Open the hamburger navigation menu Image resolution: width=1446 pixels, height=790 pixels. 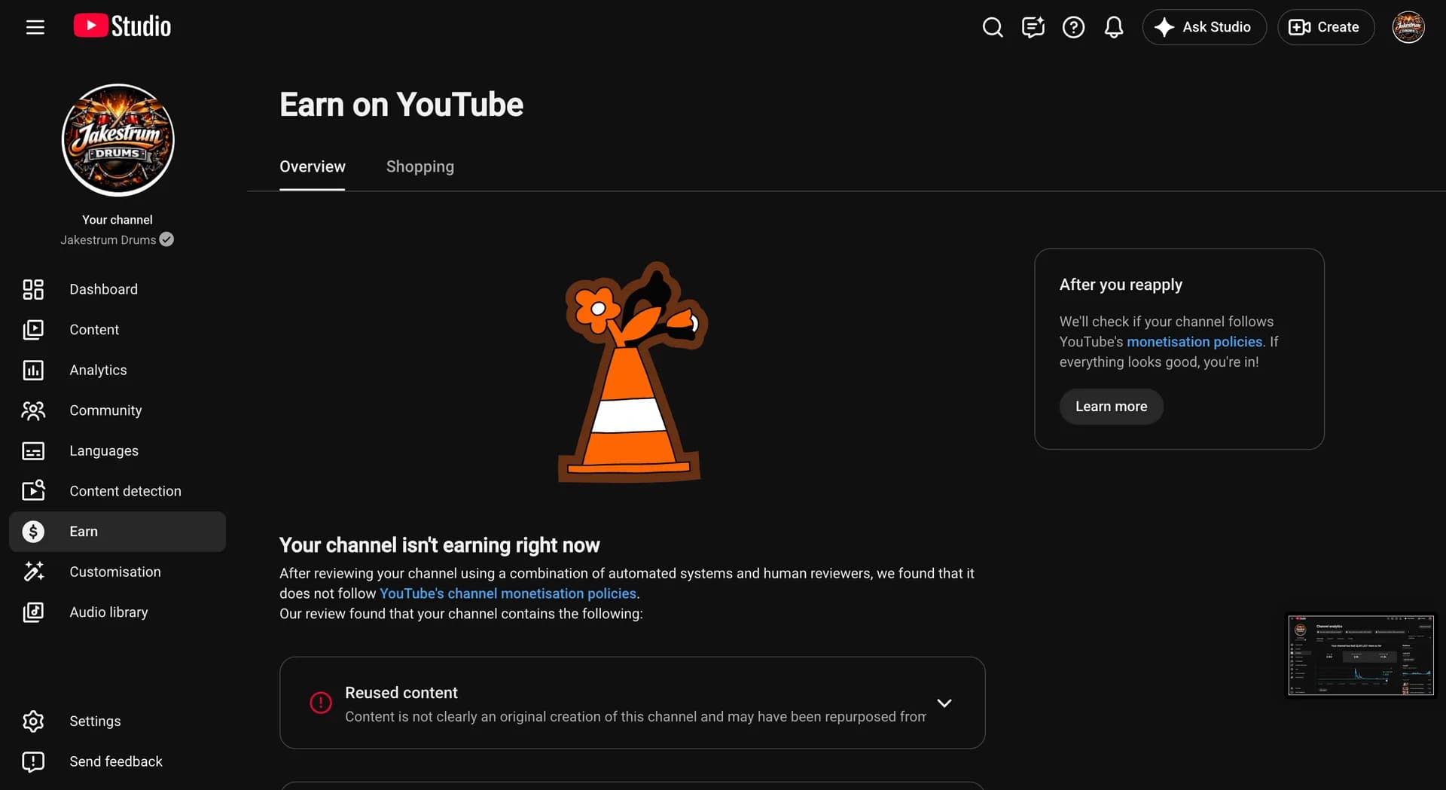(35, 27)
